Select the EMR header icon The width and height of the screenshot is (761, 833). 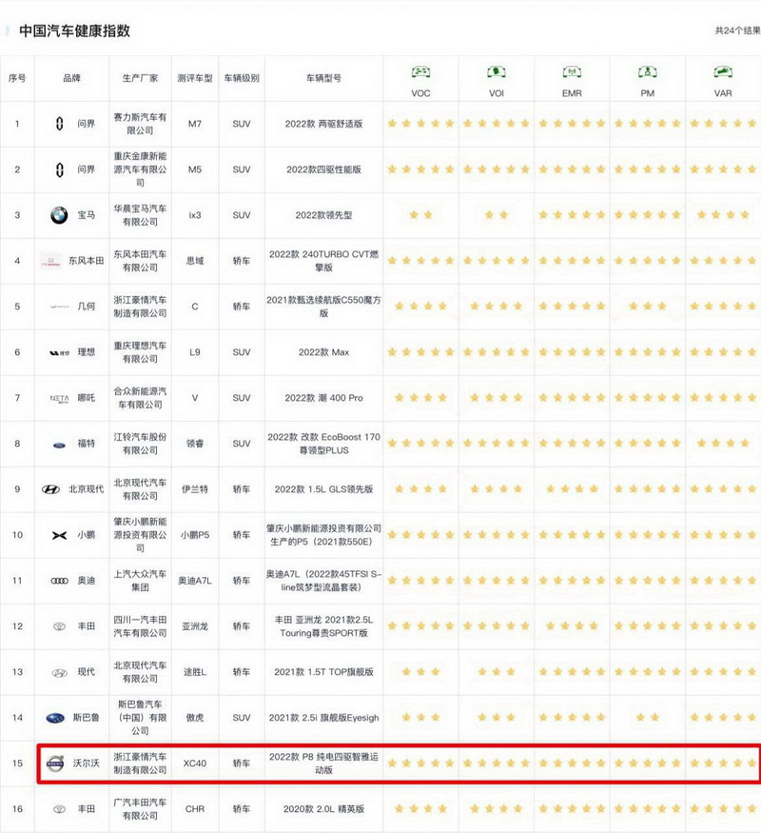click(572, 72)
